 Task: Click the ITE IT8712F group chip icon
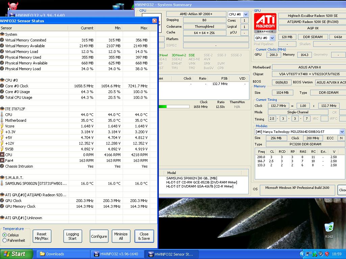(2, 109)
